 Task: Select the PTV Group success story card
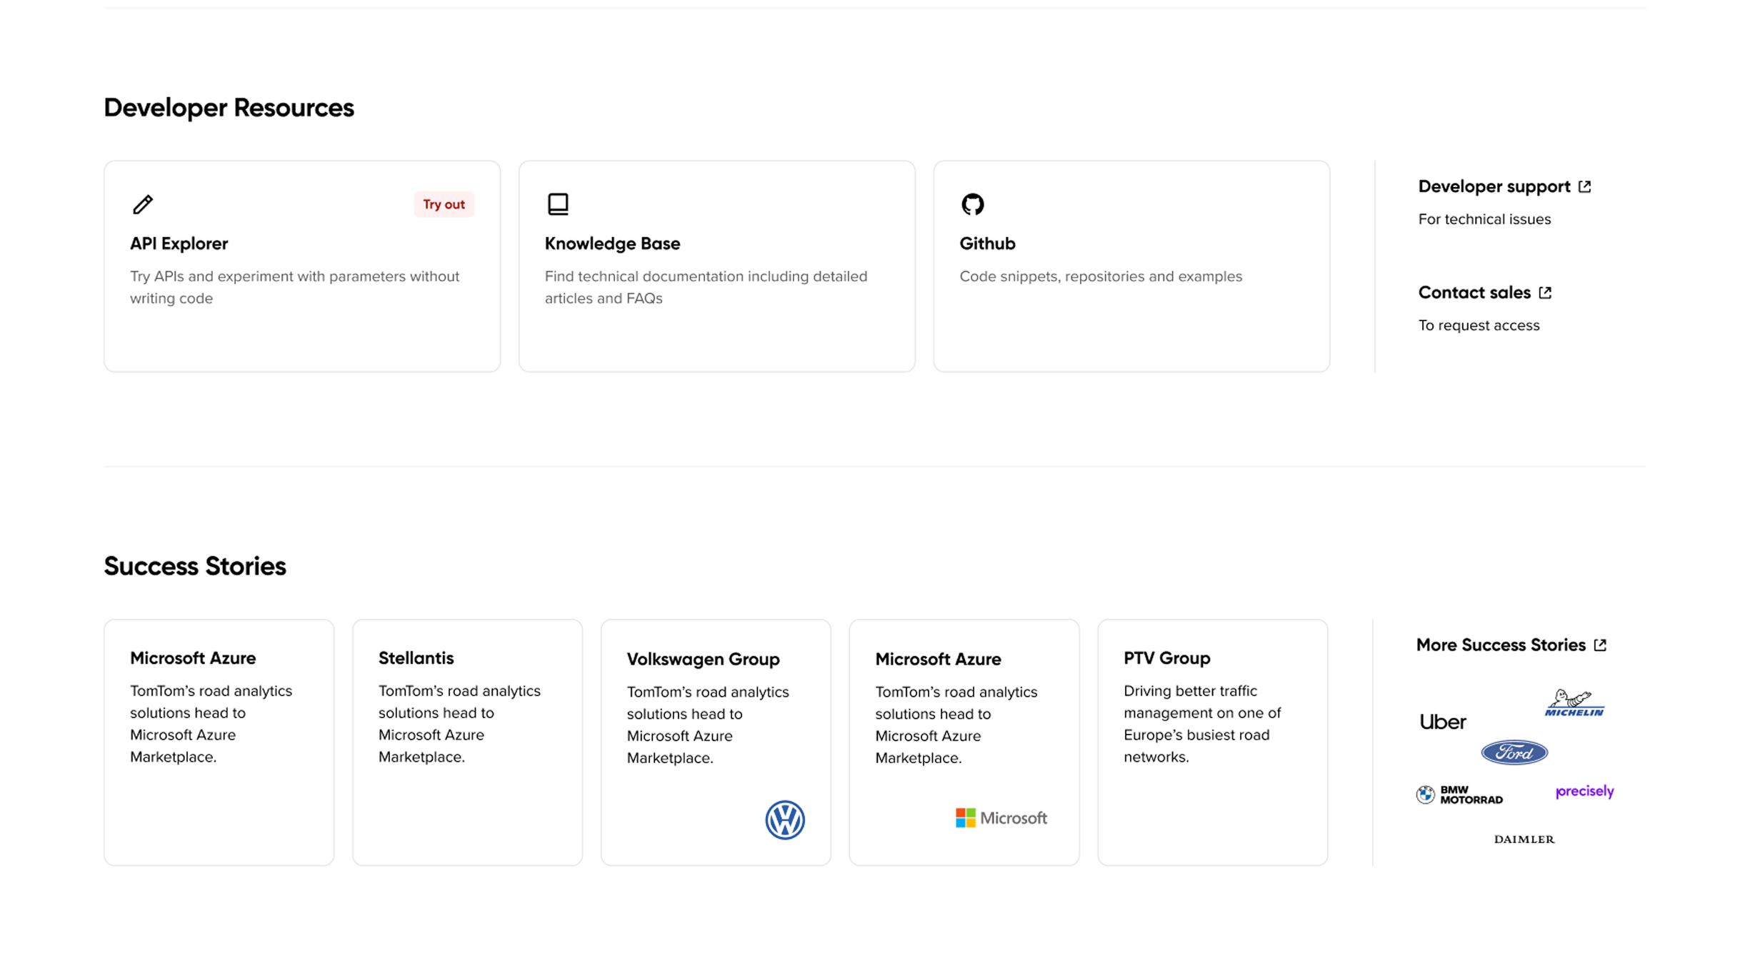coord(1212,742)
